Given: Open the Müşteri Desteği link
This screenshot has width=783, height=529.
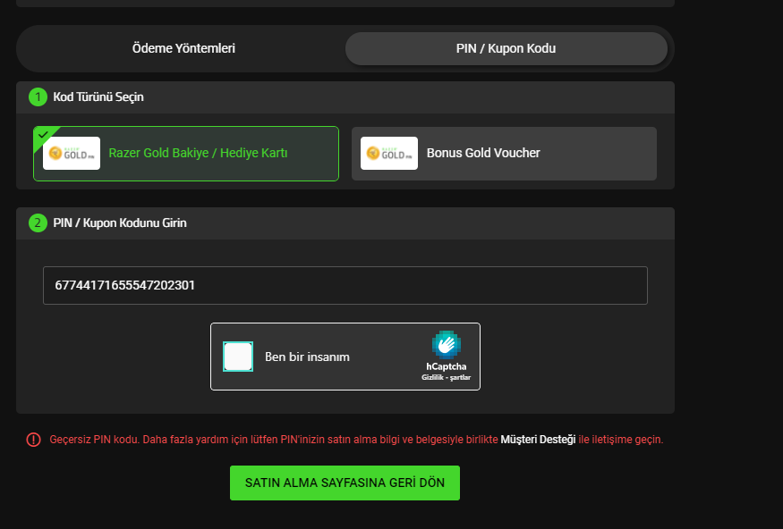Looking at the screenshot, I should click(x=538, y=440).
